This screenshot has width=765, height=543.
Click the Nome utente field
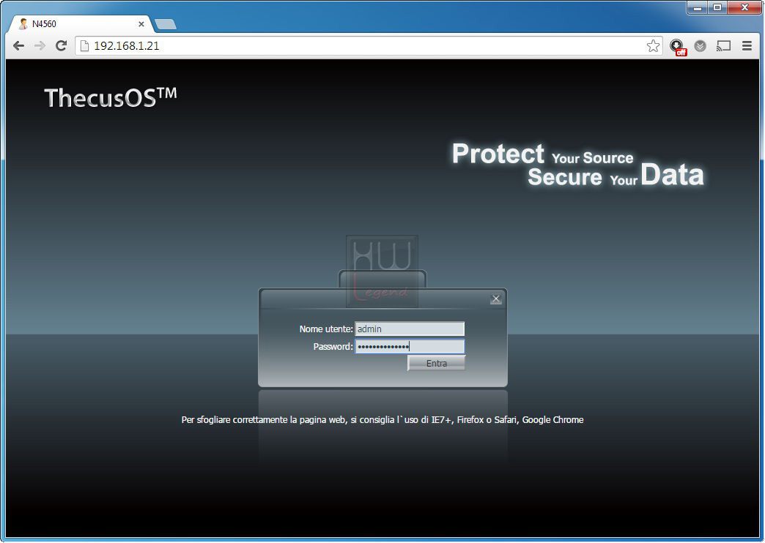410,329
